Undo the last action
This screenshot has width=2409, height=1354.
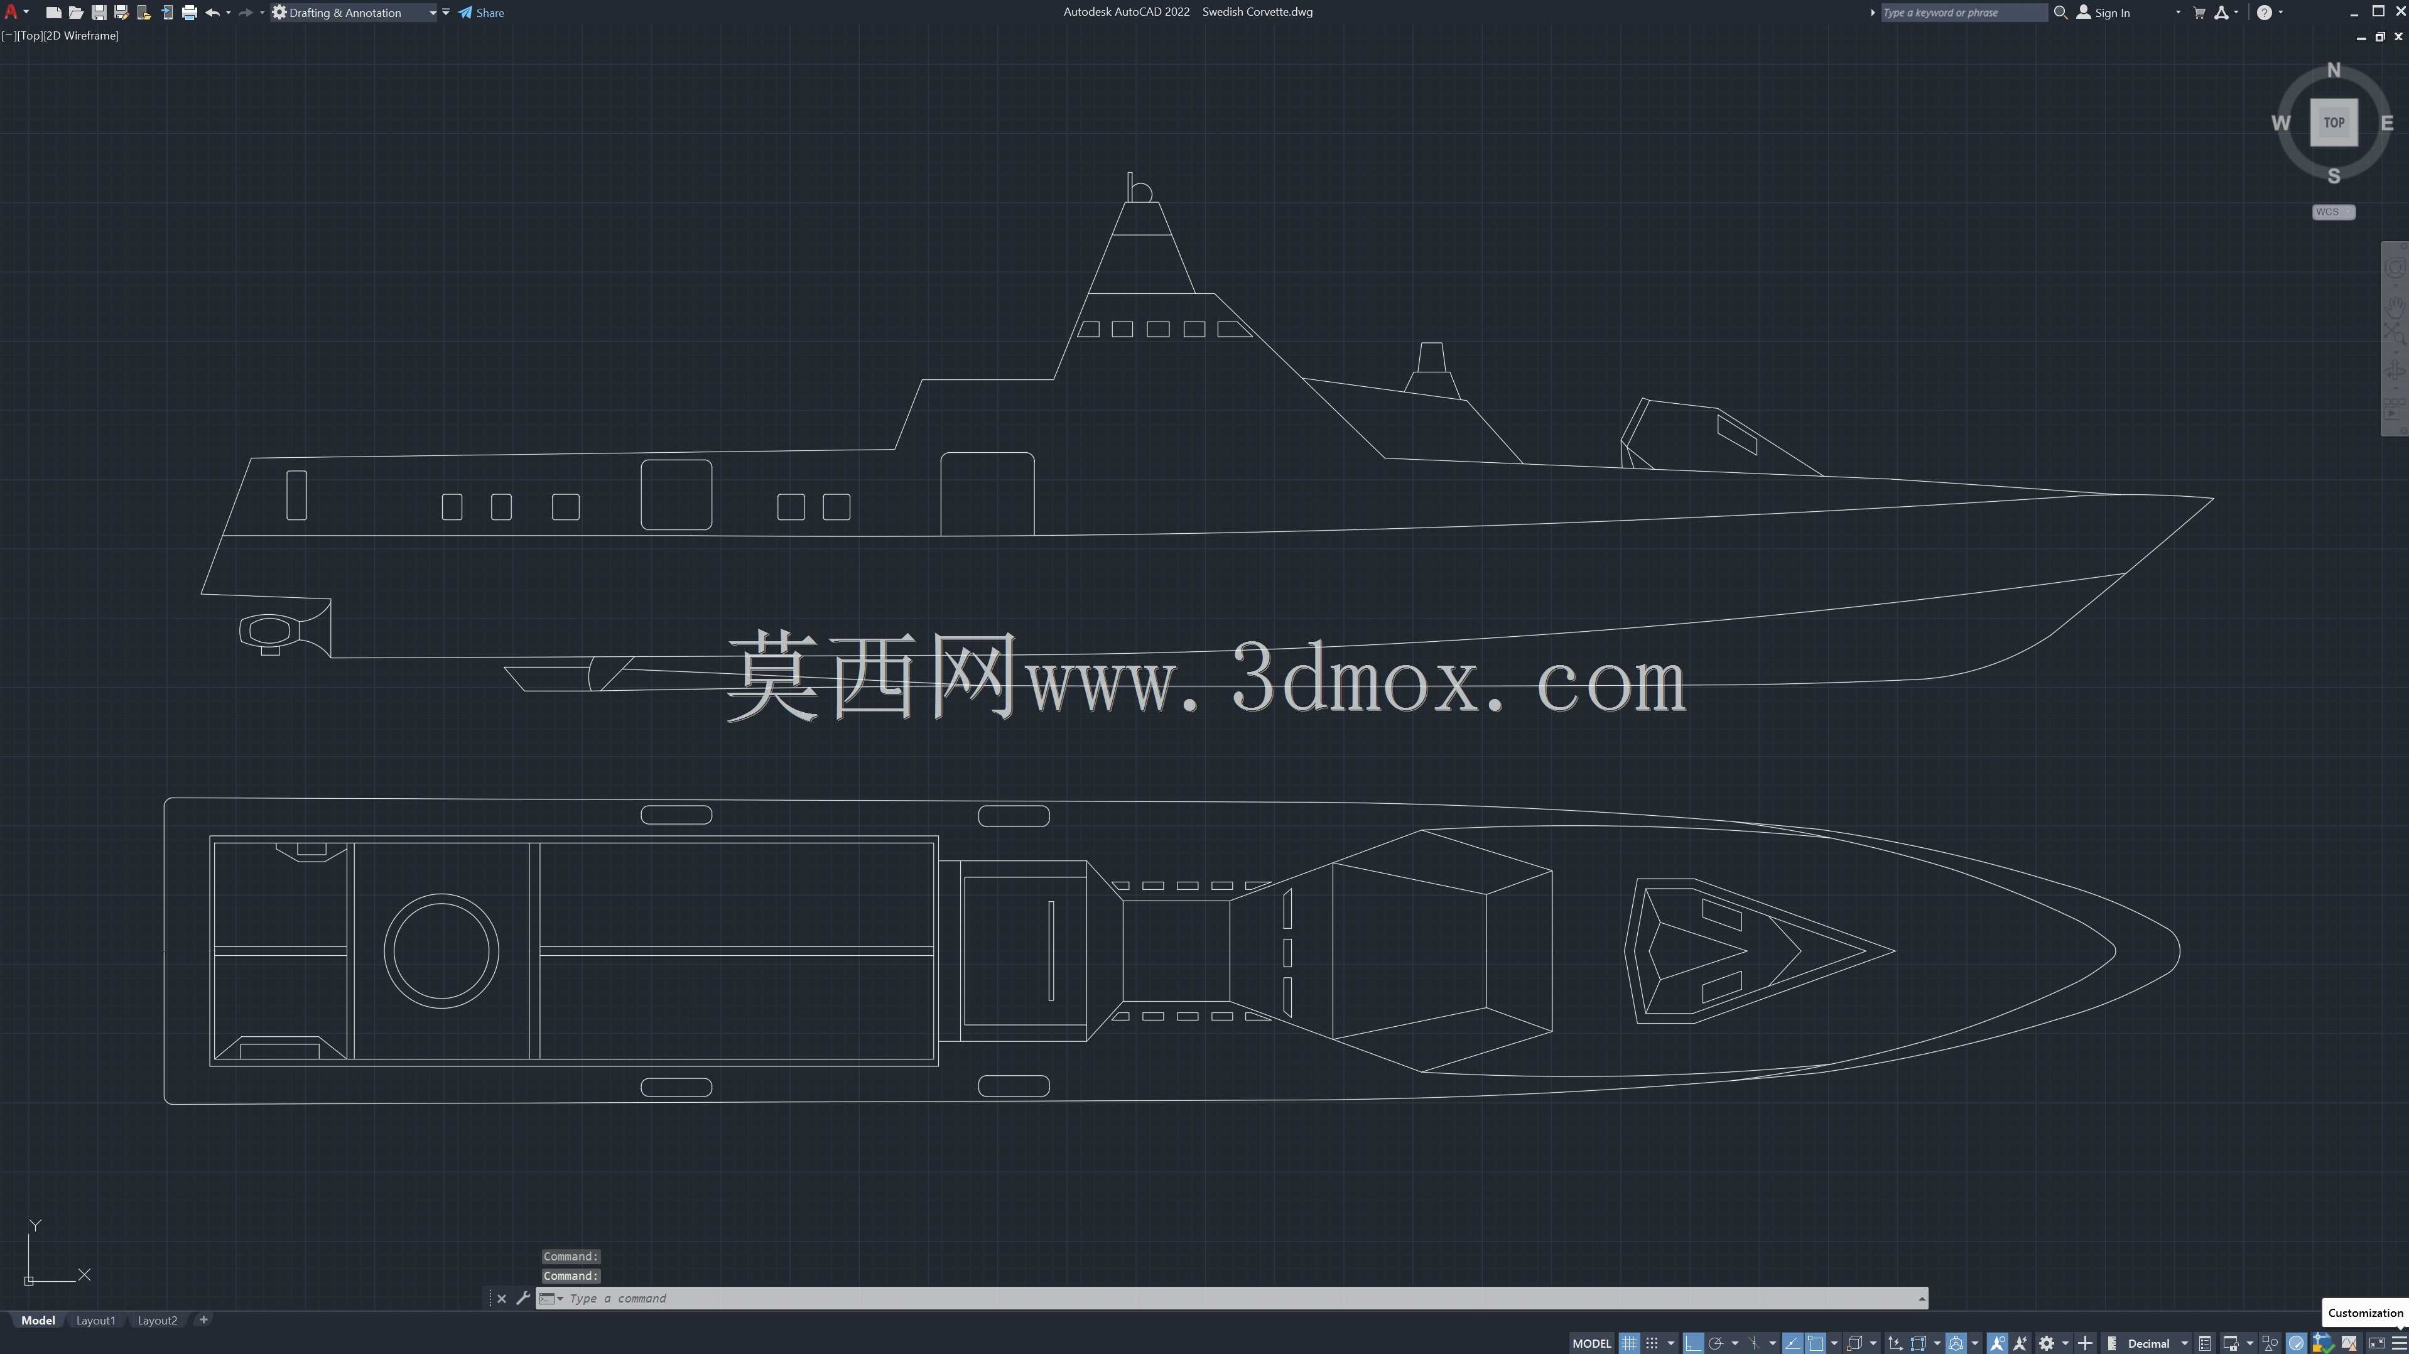[212, 13]
